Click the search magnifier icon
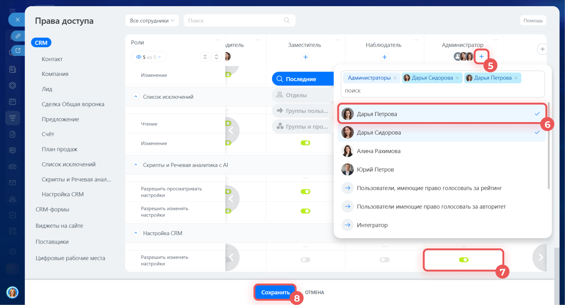 pyautogui.click(x=287, y=20)
